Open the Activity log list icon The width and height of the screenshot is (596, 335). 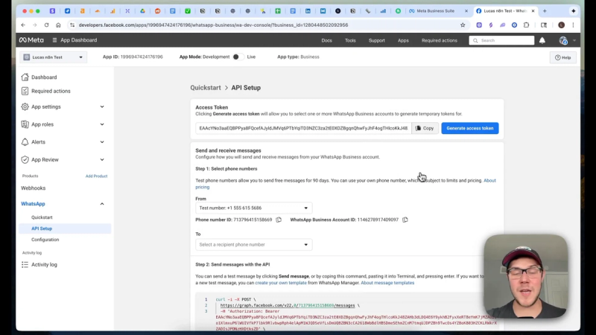tap(25, 265)
